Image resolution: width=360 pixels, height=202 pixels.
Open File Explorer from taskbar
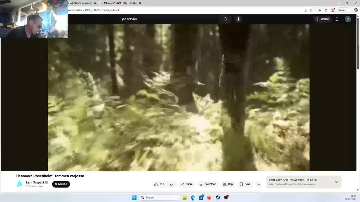point(184,198)
